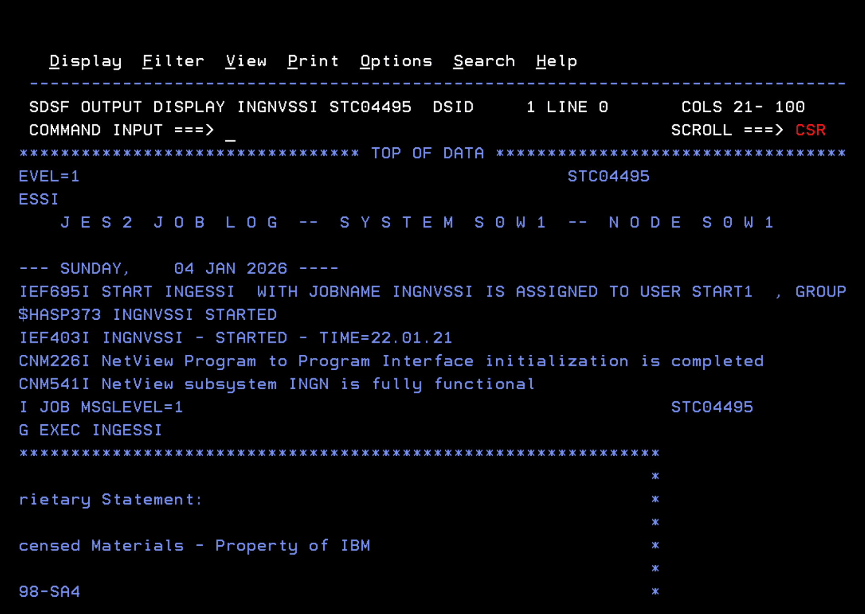Click the SUNDAY 04 JAN 2026 date line
Screen dimensions: 865x614
pos(178,268)
